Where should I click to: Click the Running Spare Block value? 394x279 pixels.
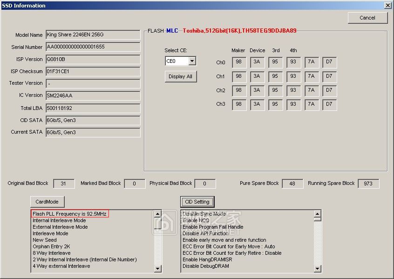pyautogui.click(x=368, y=184)
